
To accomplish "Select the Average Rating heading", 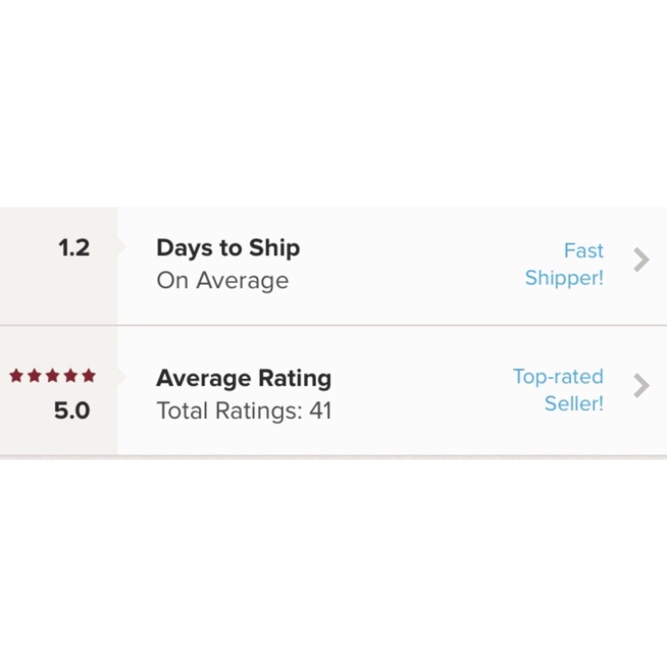I will [243, 378].
